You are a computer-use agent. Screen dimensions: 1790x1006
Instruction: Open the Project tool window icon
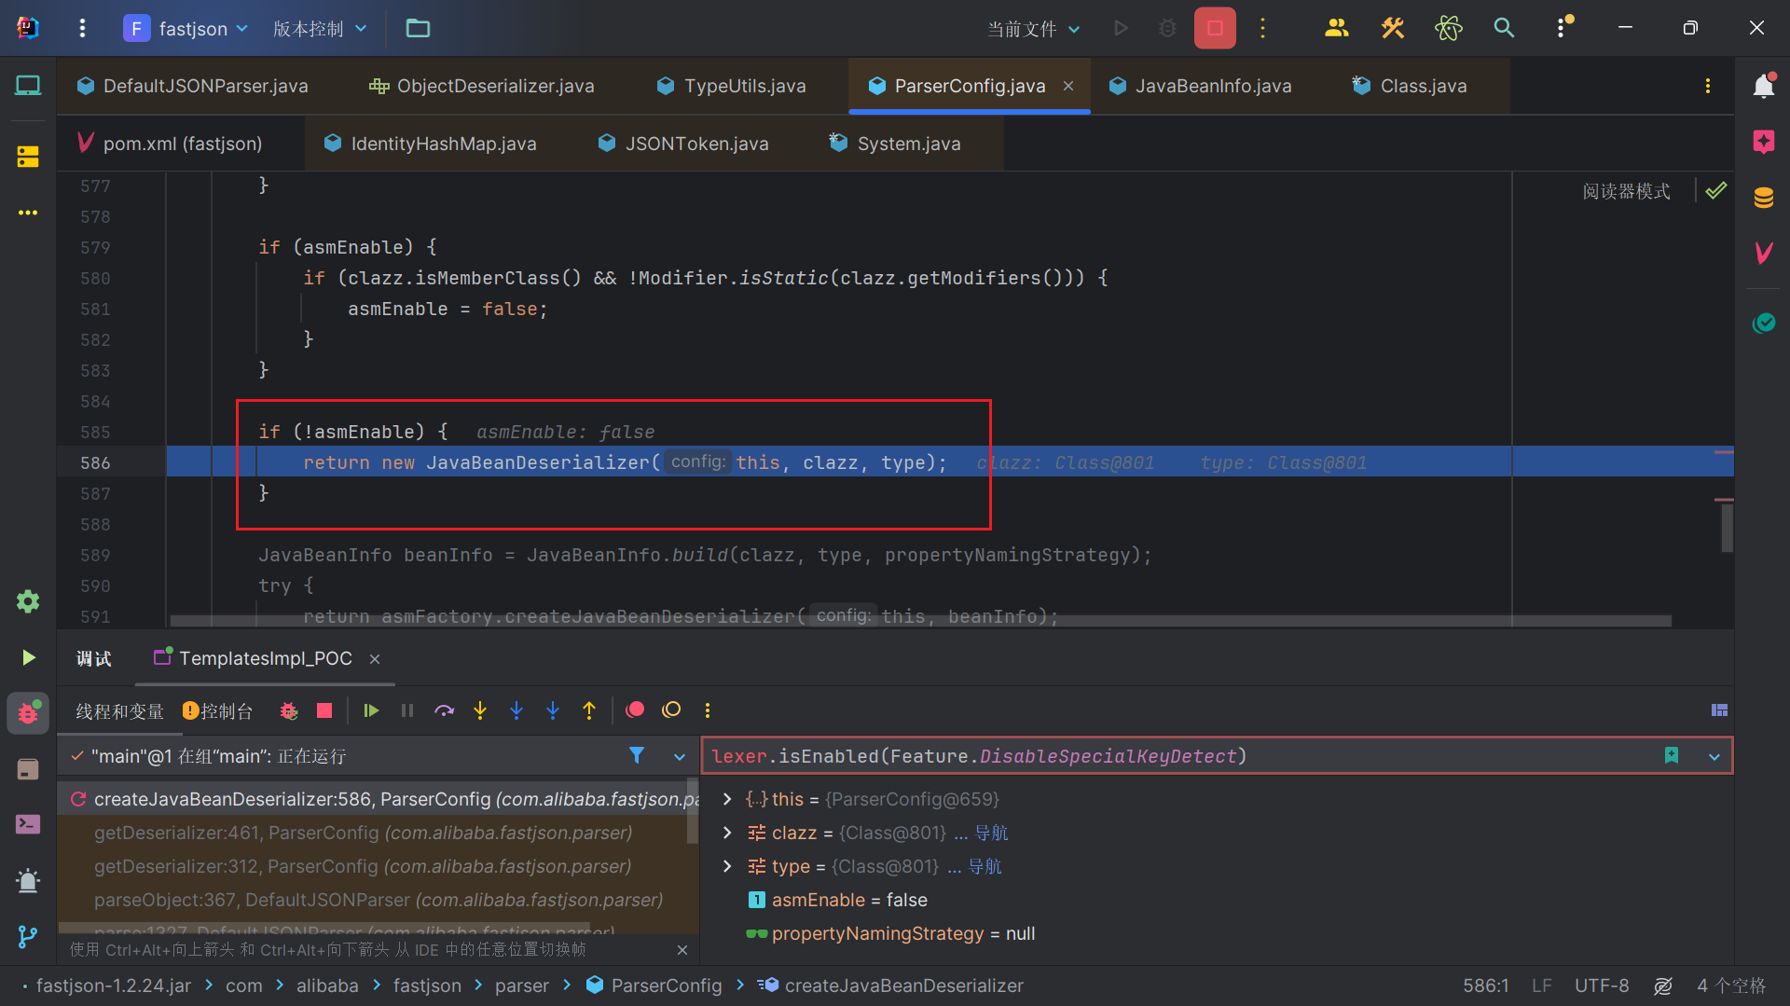pyautogui.click(x=28, y=86)
